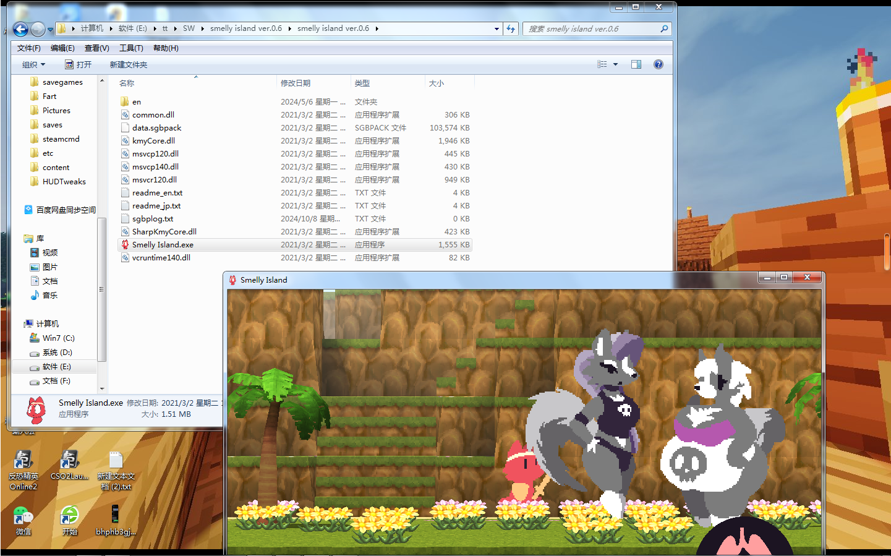Screen dimensions: 891x556
Task: Click the 新建文件夹 button
Action: (128, 64)
